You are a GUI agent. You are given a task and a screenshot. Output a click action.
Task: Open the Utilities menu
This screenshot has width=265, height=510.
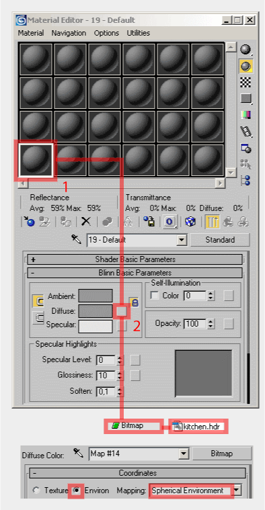[139, 33]
